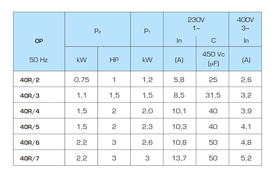Click the 5,8 ampere value
Screen dimensions: 272x174
[x=179, y=80]
